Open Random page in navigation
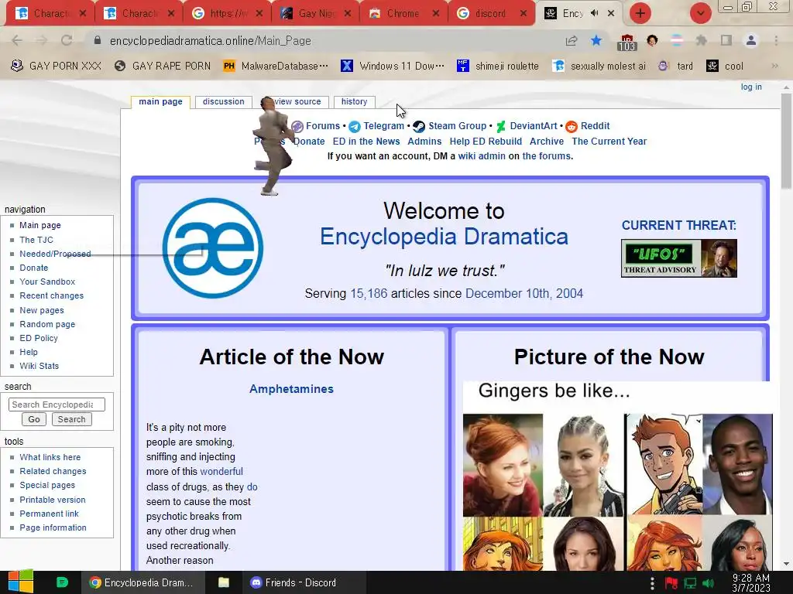Screen dimensions: 793x594 (47, 324)
